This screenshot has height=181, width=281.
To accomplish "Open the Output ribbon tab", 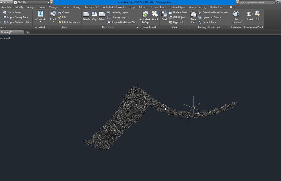I will [66, 7].
